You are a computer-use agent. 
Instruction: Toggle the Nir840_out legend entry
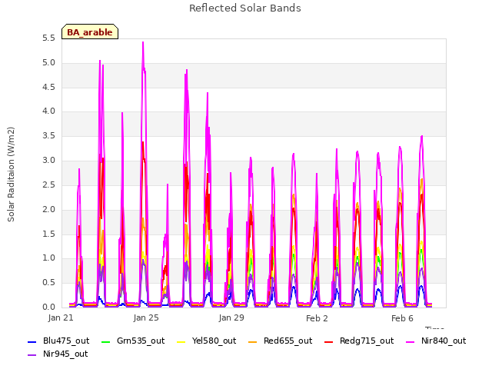pos(436,341)
